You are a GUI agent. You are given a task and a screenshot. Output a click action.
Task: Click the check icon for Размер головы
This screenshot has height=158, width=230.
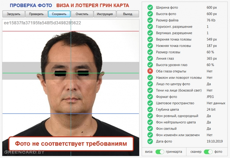click(x=150, y=52)
